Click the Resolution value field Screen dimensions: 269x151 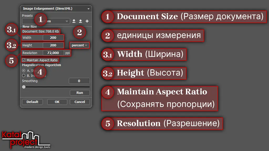tap(53, 53)
